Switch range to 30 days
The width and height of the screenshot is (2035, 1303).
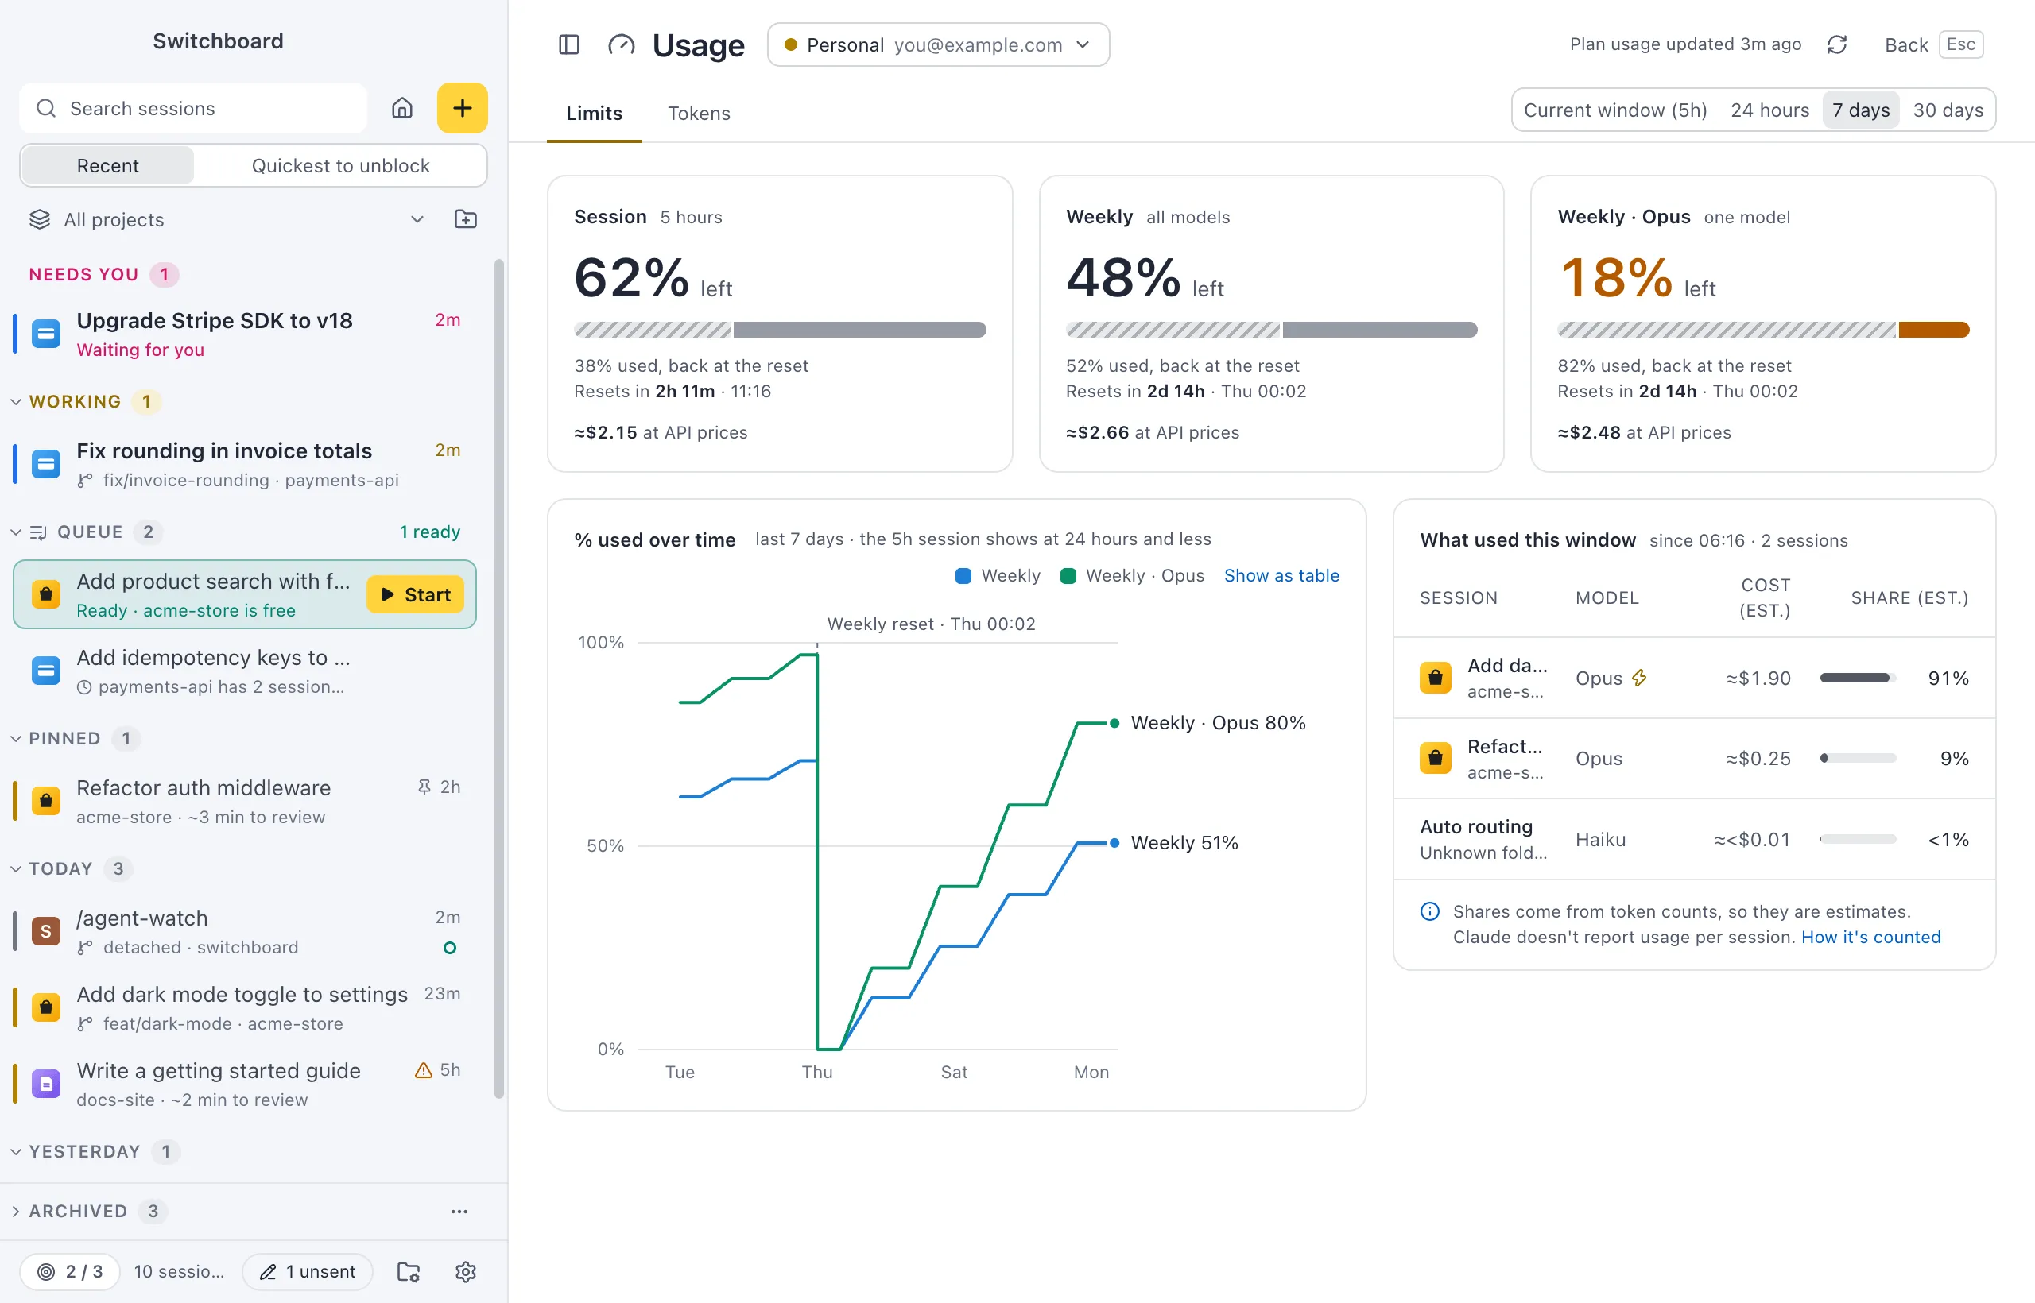1948,110
